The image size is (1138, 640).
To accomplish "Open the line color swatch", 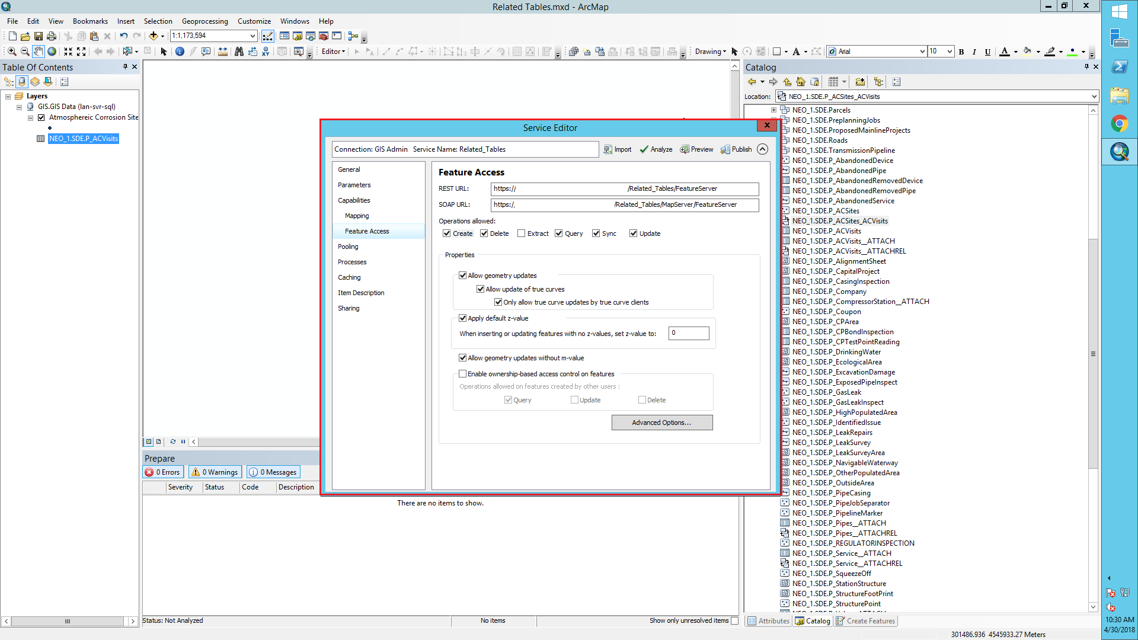I will coord(1050,52).
